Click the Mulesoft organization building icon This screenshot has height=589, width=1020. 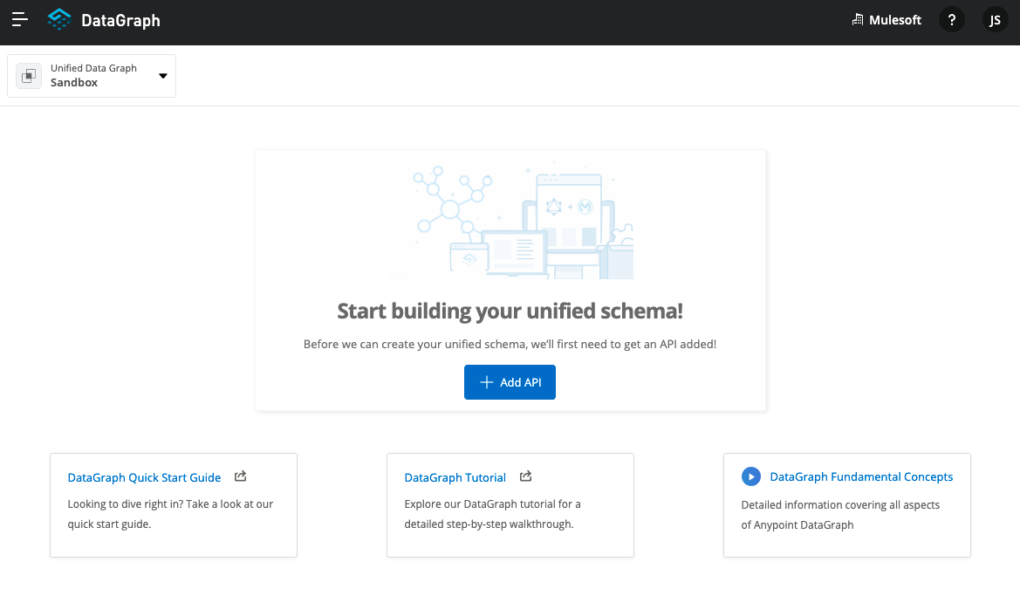858,19
